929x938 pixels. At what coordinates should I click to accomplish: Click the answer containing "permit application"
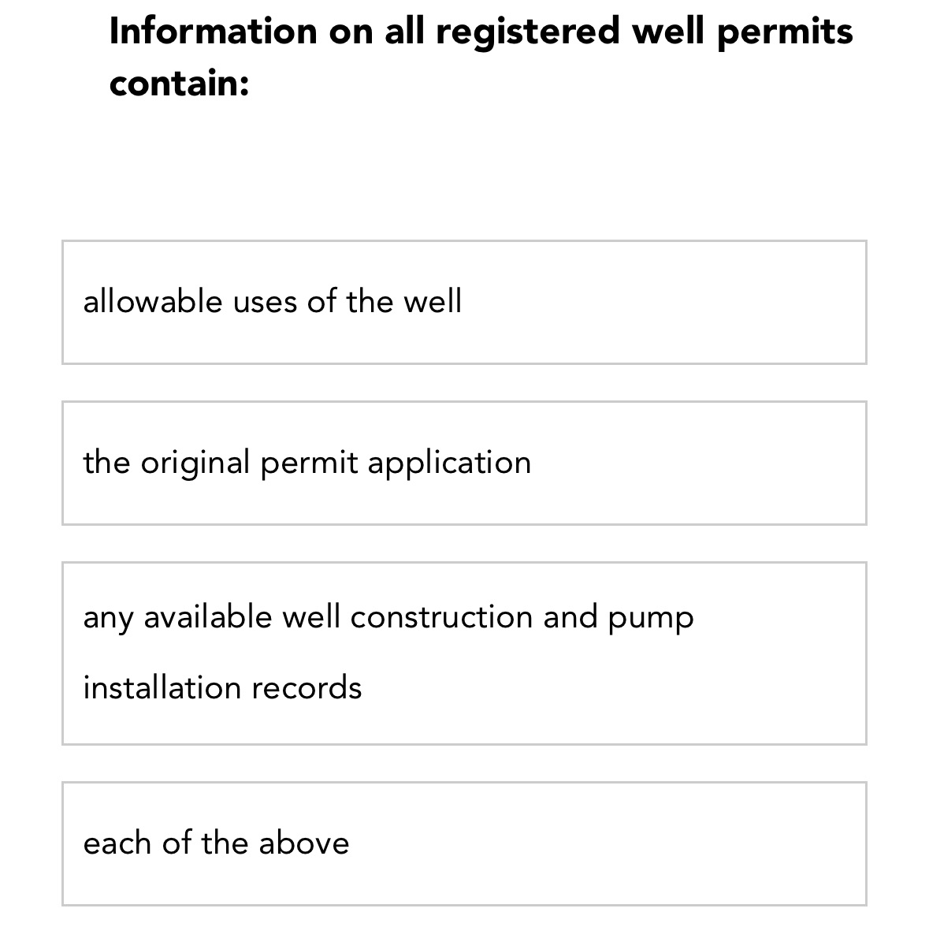coord(307,463)
